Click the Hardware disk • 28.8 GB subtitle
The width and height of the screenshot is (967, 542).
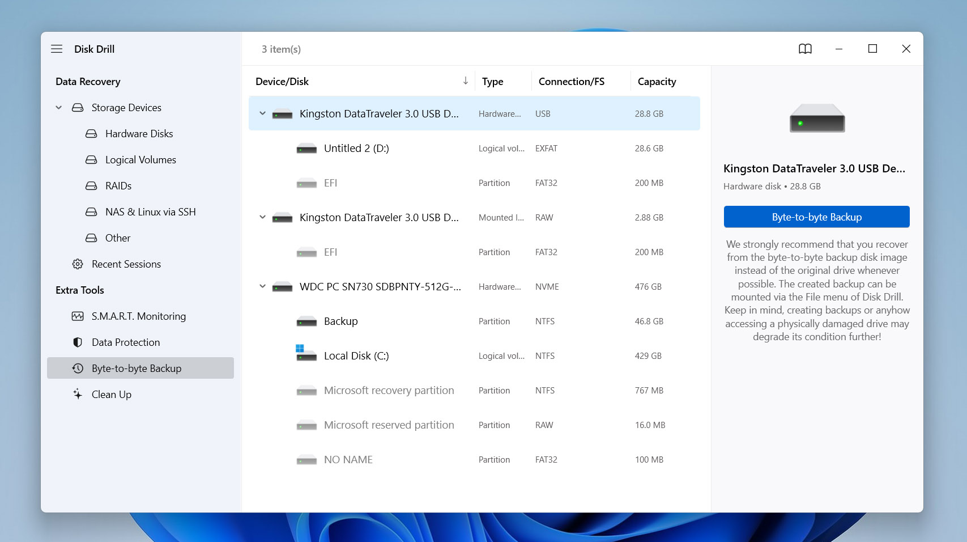772,187
